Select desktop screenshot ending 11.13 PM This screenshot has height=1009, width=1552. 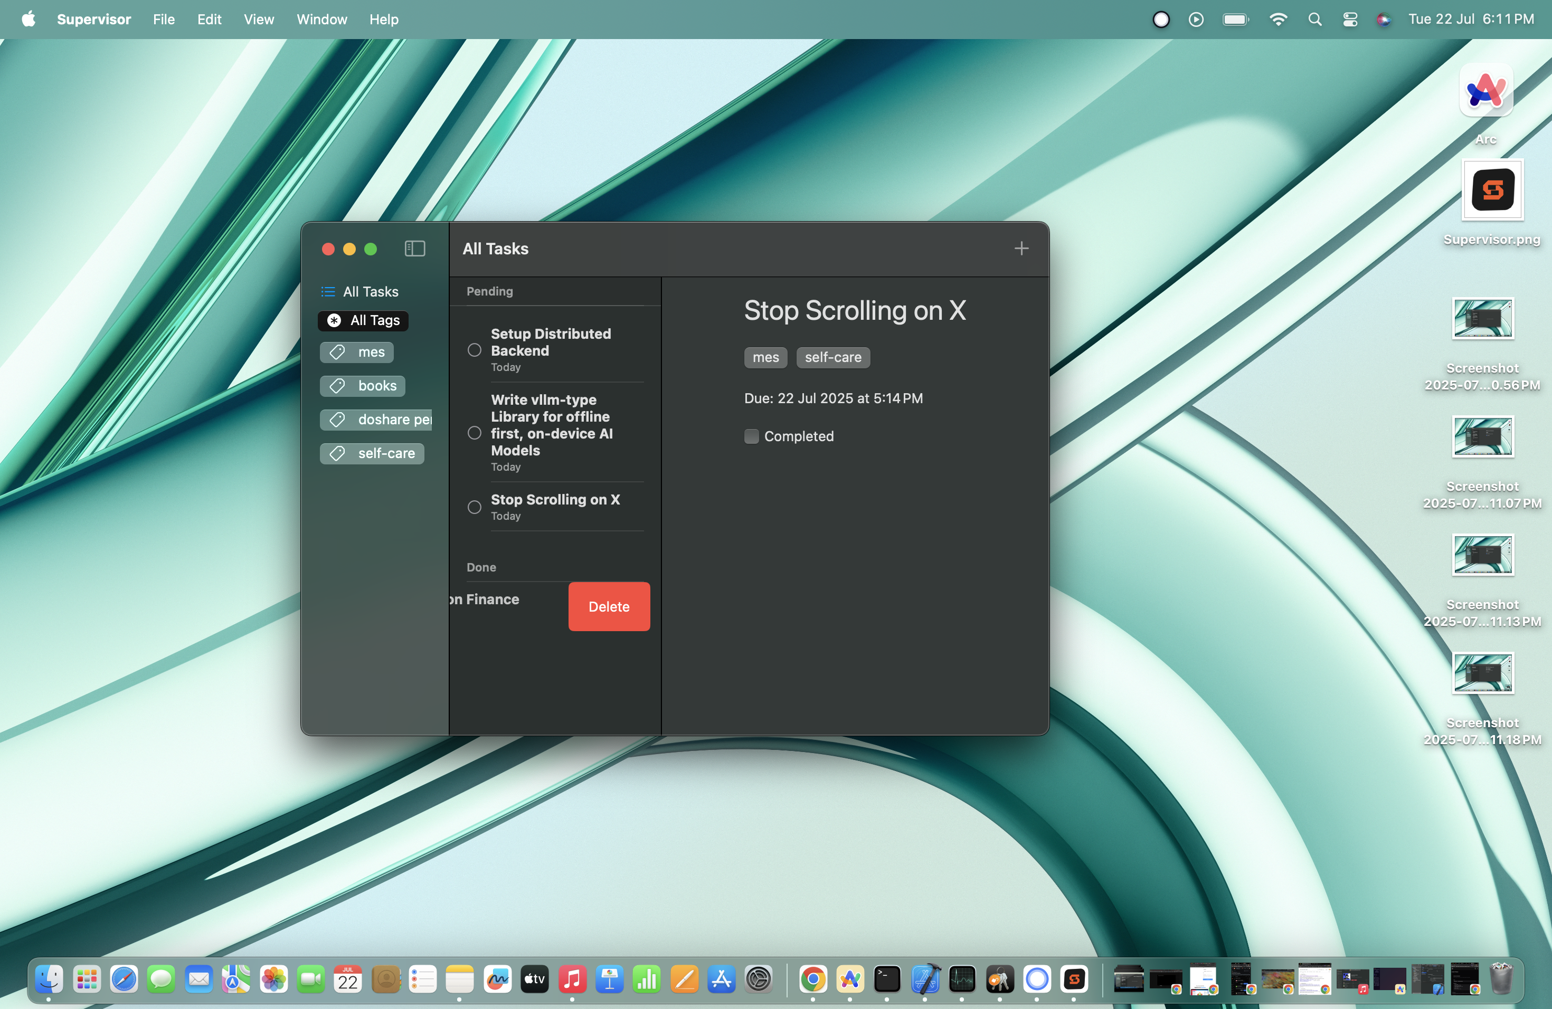coord(1482,555)
